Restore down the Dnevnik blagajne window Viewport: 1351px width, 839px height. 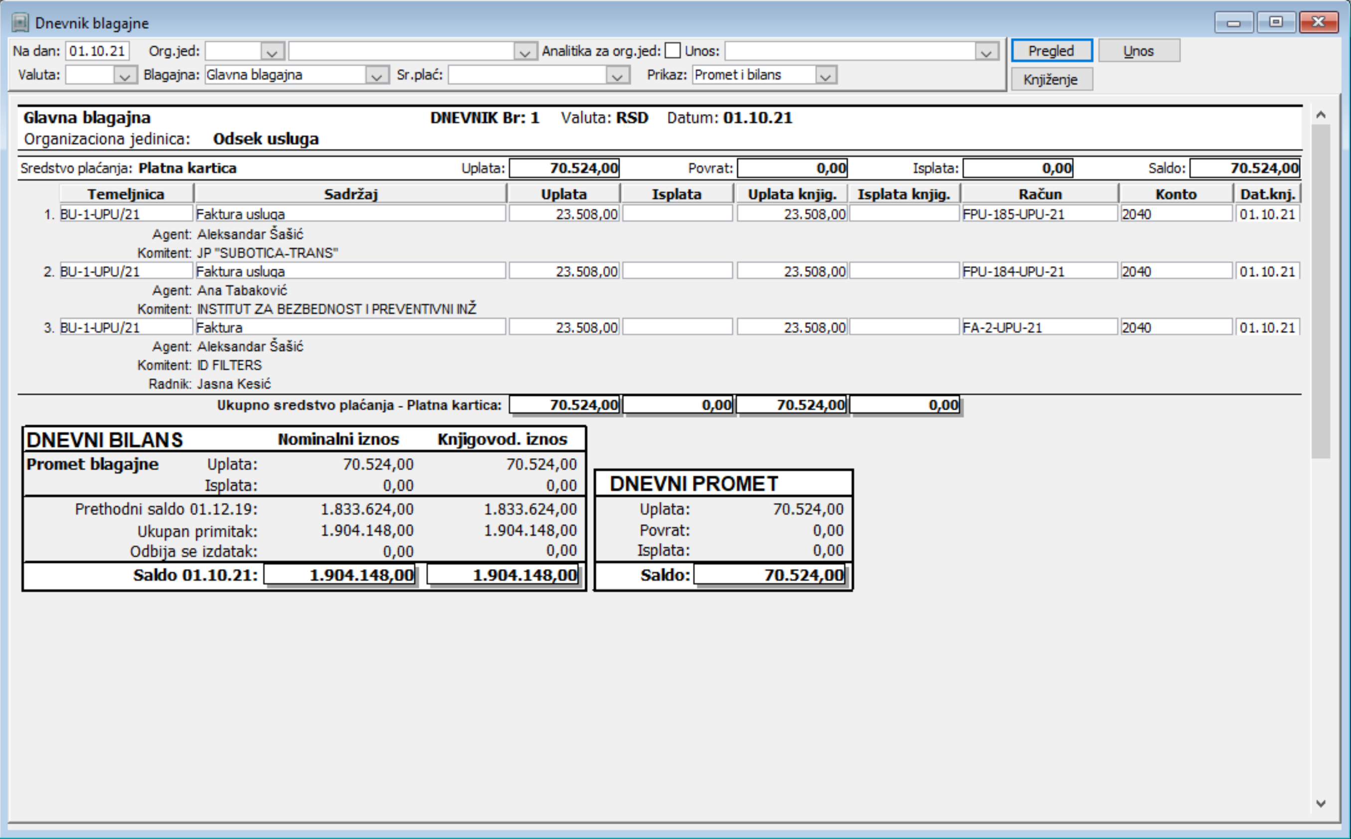click(1276, 22)
